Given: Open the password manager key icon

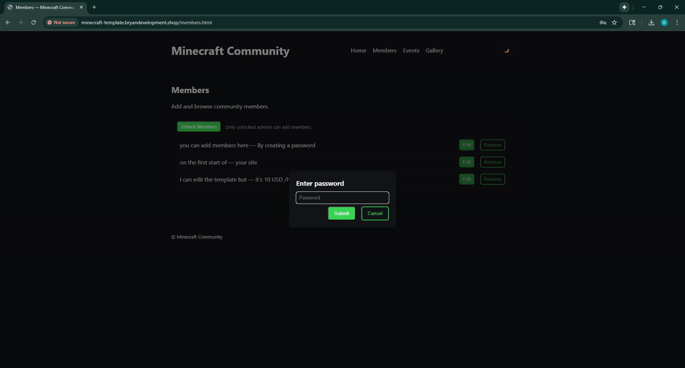Looking at the screenshot, I should click(x=603, y=22).
